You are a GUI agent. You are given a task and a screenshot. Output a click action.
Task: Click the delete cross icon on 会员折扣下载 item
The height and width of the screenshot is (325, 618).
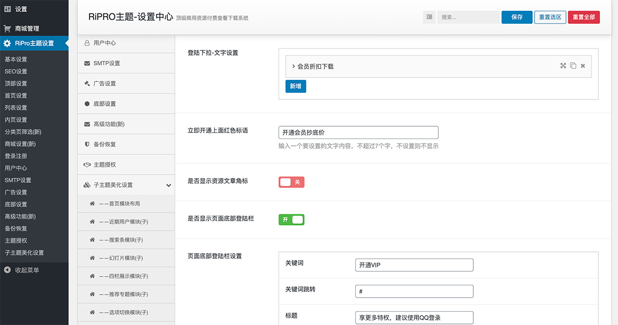[582, 66]
